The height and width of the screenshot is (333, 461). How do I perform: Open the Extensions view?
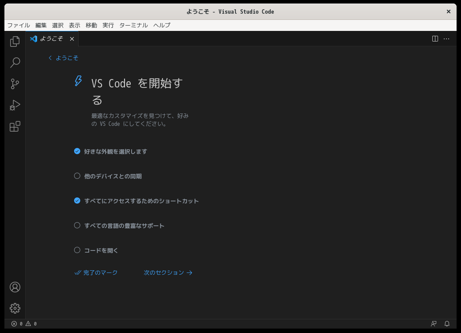(15, 126)
